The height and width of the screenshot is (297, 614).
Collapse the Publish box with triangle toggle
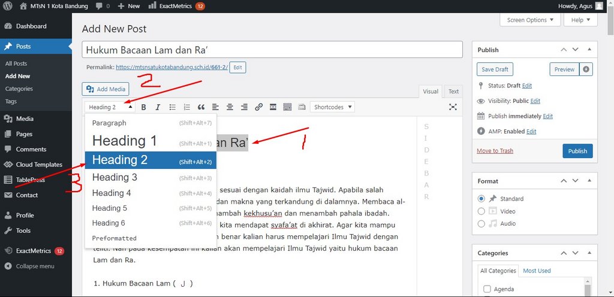click(589, 50)
